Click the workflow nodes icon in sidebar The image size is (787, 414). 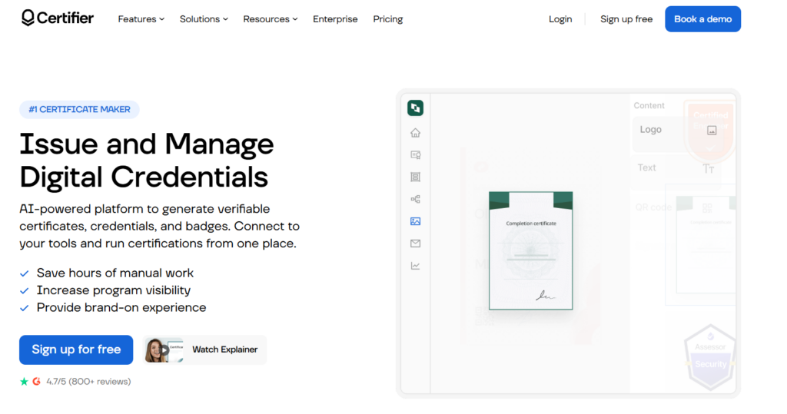[x=415, y=199]
